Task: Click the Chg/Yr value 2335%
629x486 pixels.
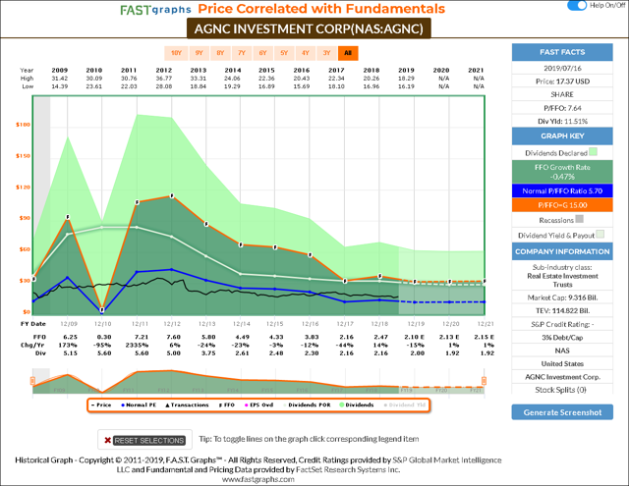Action: coord(138,345)
